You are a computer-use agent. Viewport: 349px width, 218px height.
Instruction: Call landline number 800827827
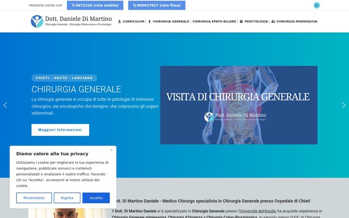157,5
